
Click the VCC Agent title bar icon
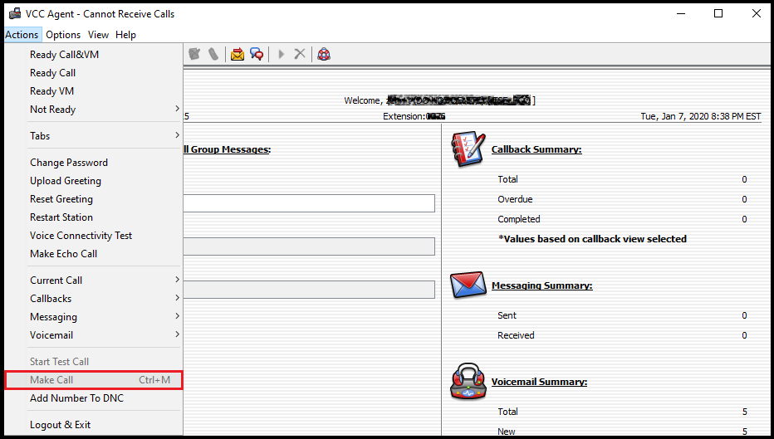point(15,14)
